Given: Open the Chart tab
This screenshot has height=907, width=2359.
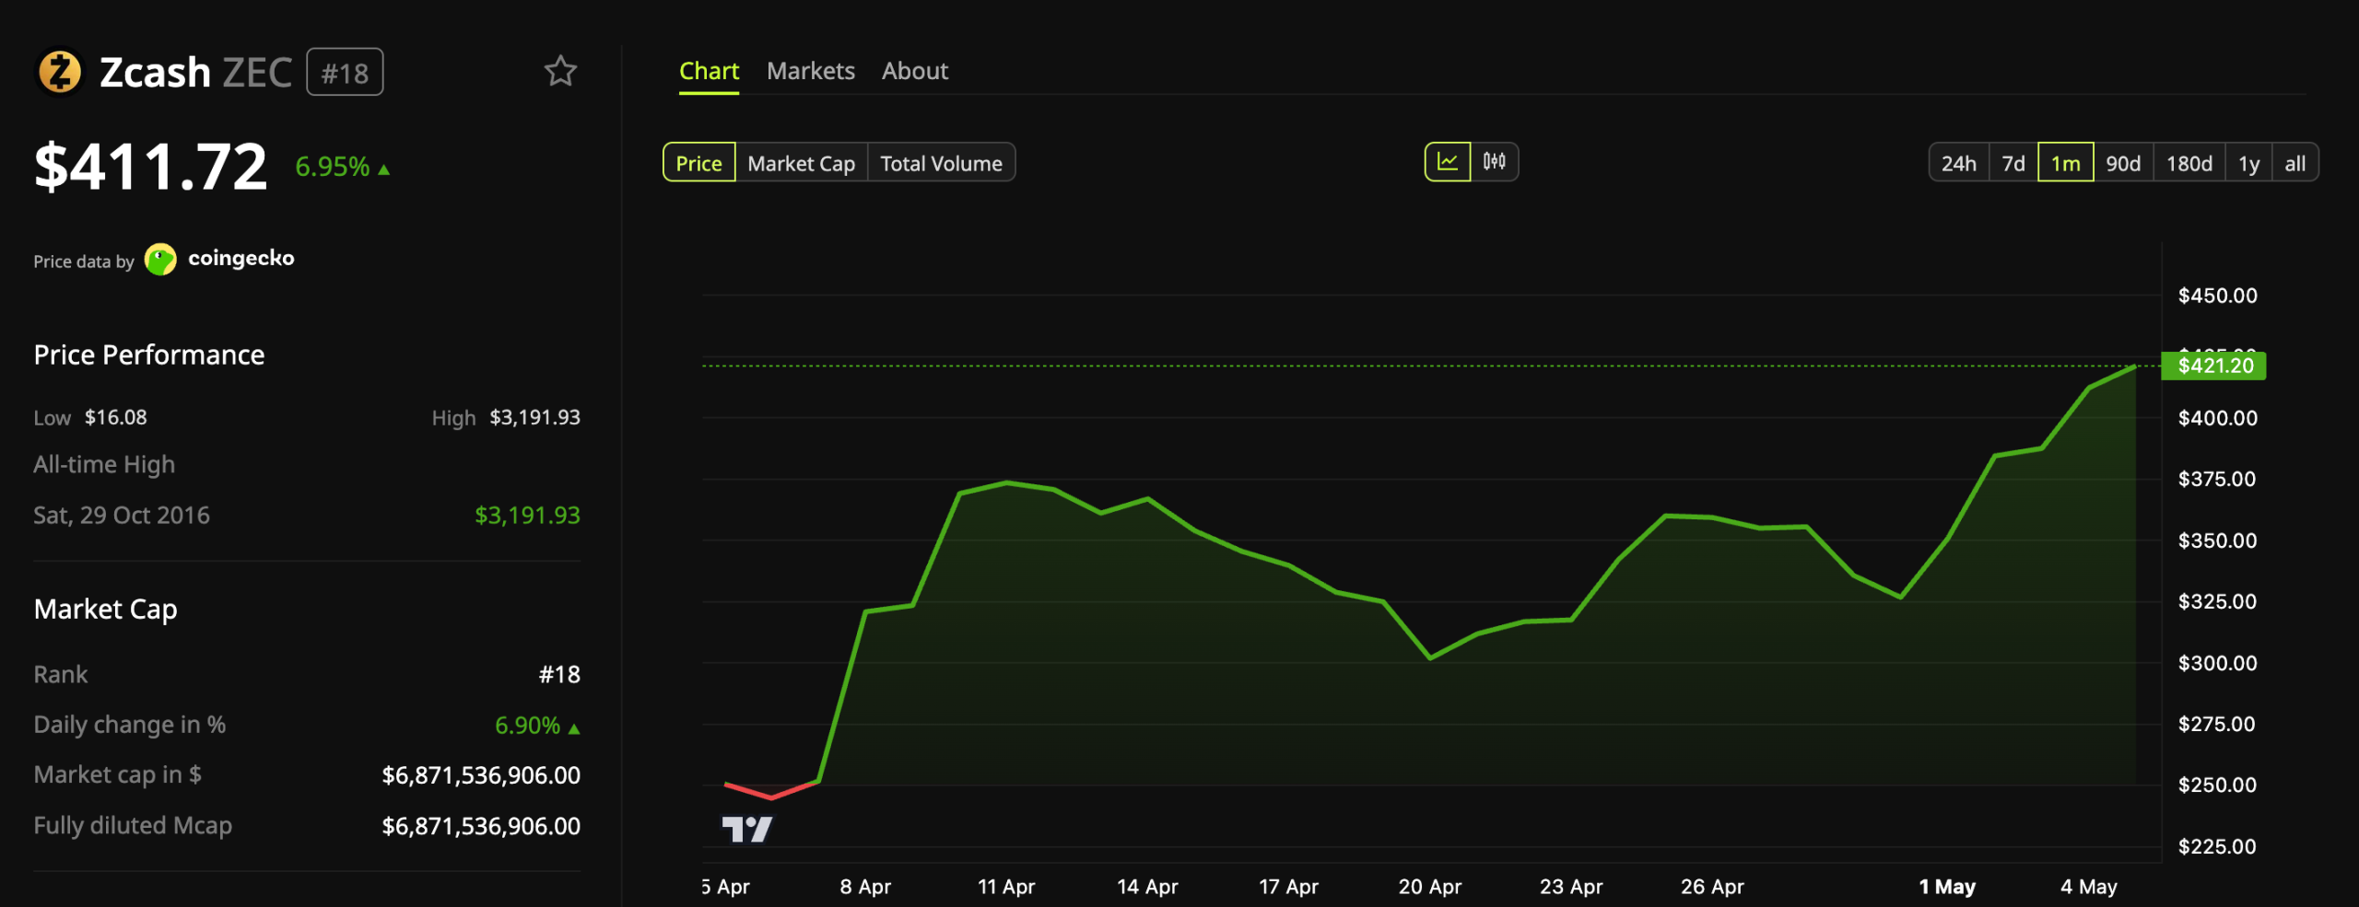Looking at the screenshot, I should (x=709, y=71).
